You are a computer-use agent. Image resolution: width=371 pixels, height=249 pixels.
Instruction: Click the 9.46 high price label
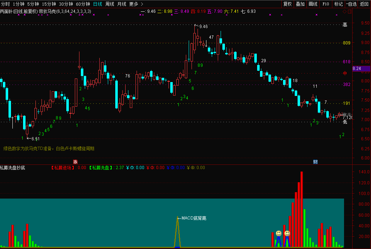204,27
